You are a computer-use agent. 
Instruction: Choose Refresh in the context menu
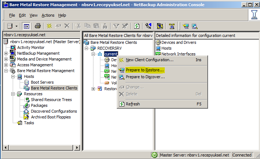coord(162,104)
